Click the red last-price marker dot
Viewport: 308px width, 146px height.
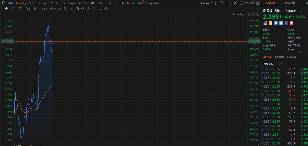coord(53,41)
